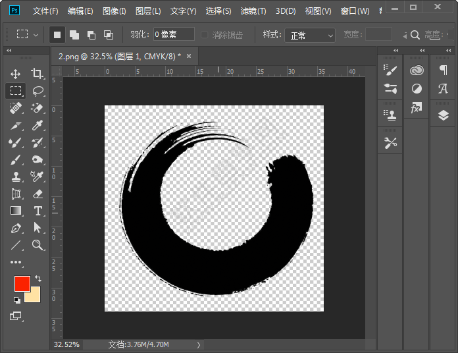Select the Brush tool
Viewport: 458px width, 353px height.
pyautogui.click(x=16, y=159)
